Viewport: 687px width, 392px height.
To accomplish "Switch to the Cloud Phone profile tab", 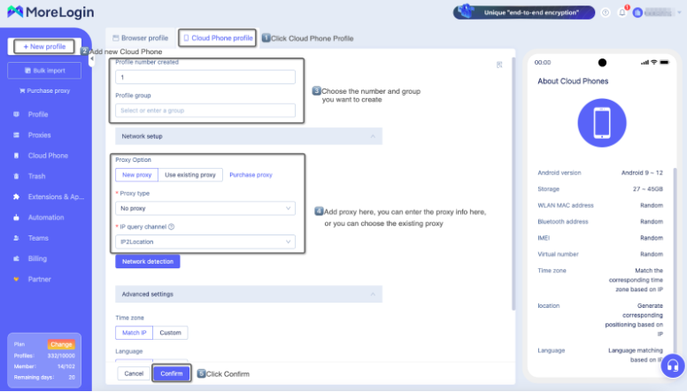I will (218, 38).
